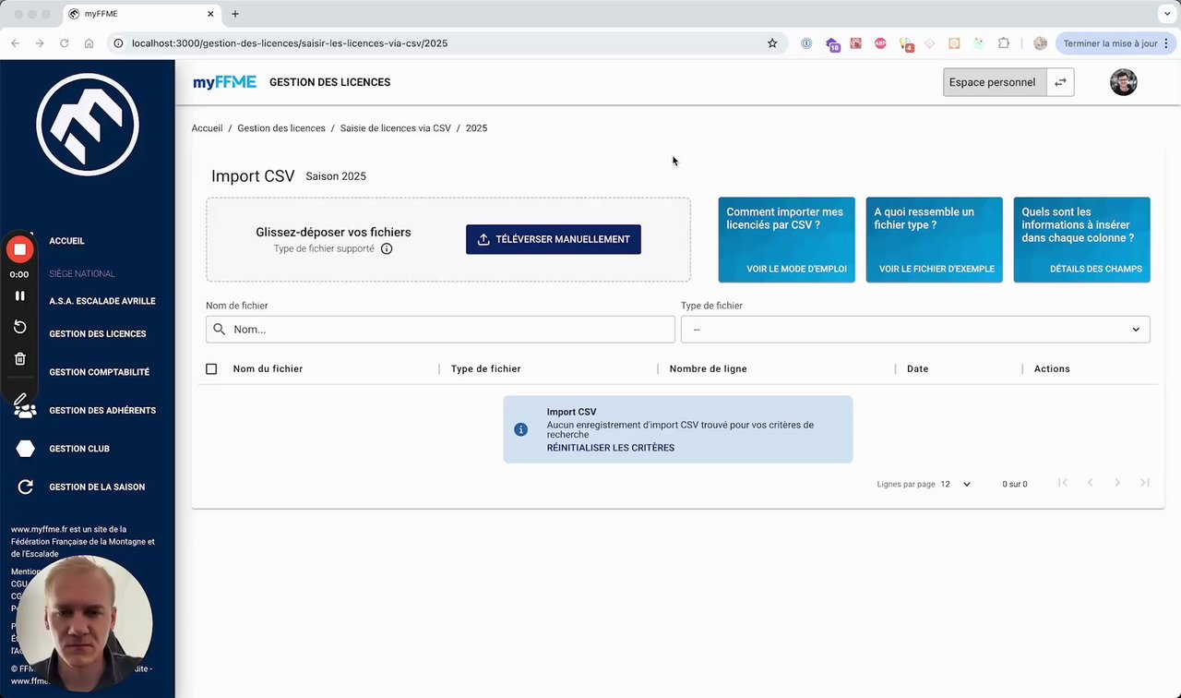The height and width of the screenshot is (698, 1181).
Task: Reload the page with browser refresh icon
Action: pyautogui.click(x=65, y=43)
